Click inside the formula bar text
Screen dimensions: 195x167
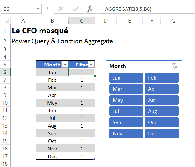[143, 9]
